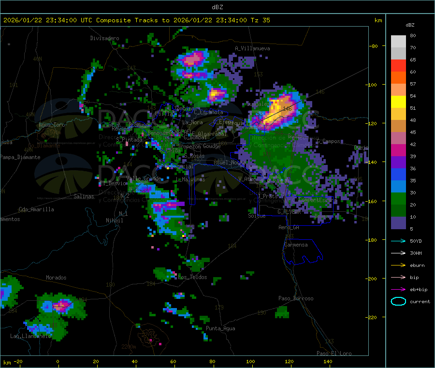
Task: Click the '-20' km tick on bottom axis
Action: (18, 362)
